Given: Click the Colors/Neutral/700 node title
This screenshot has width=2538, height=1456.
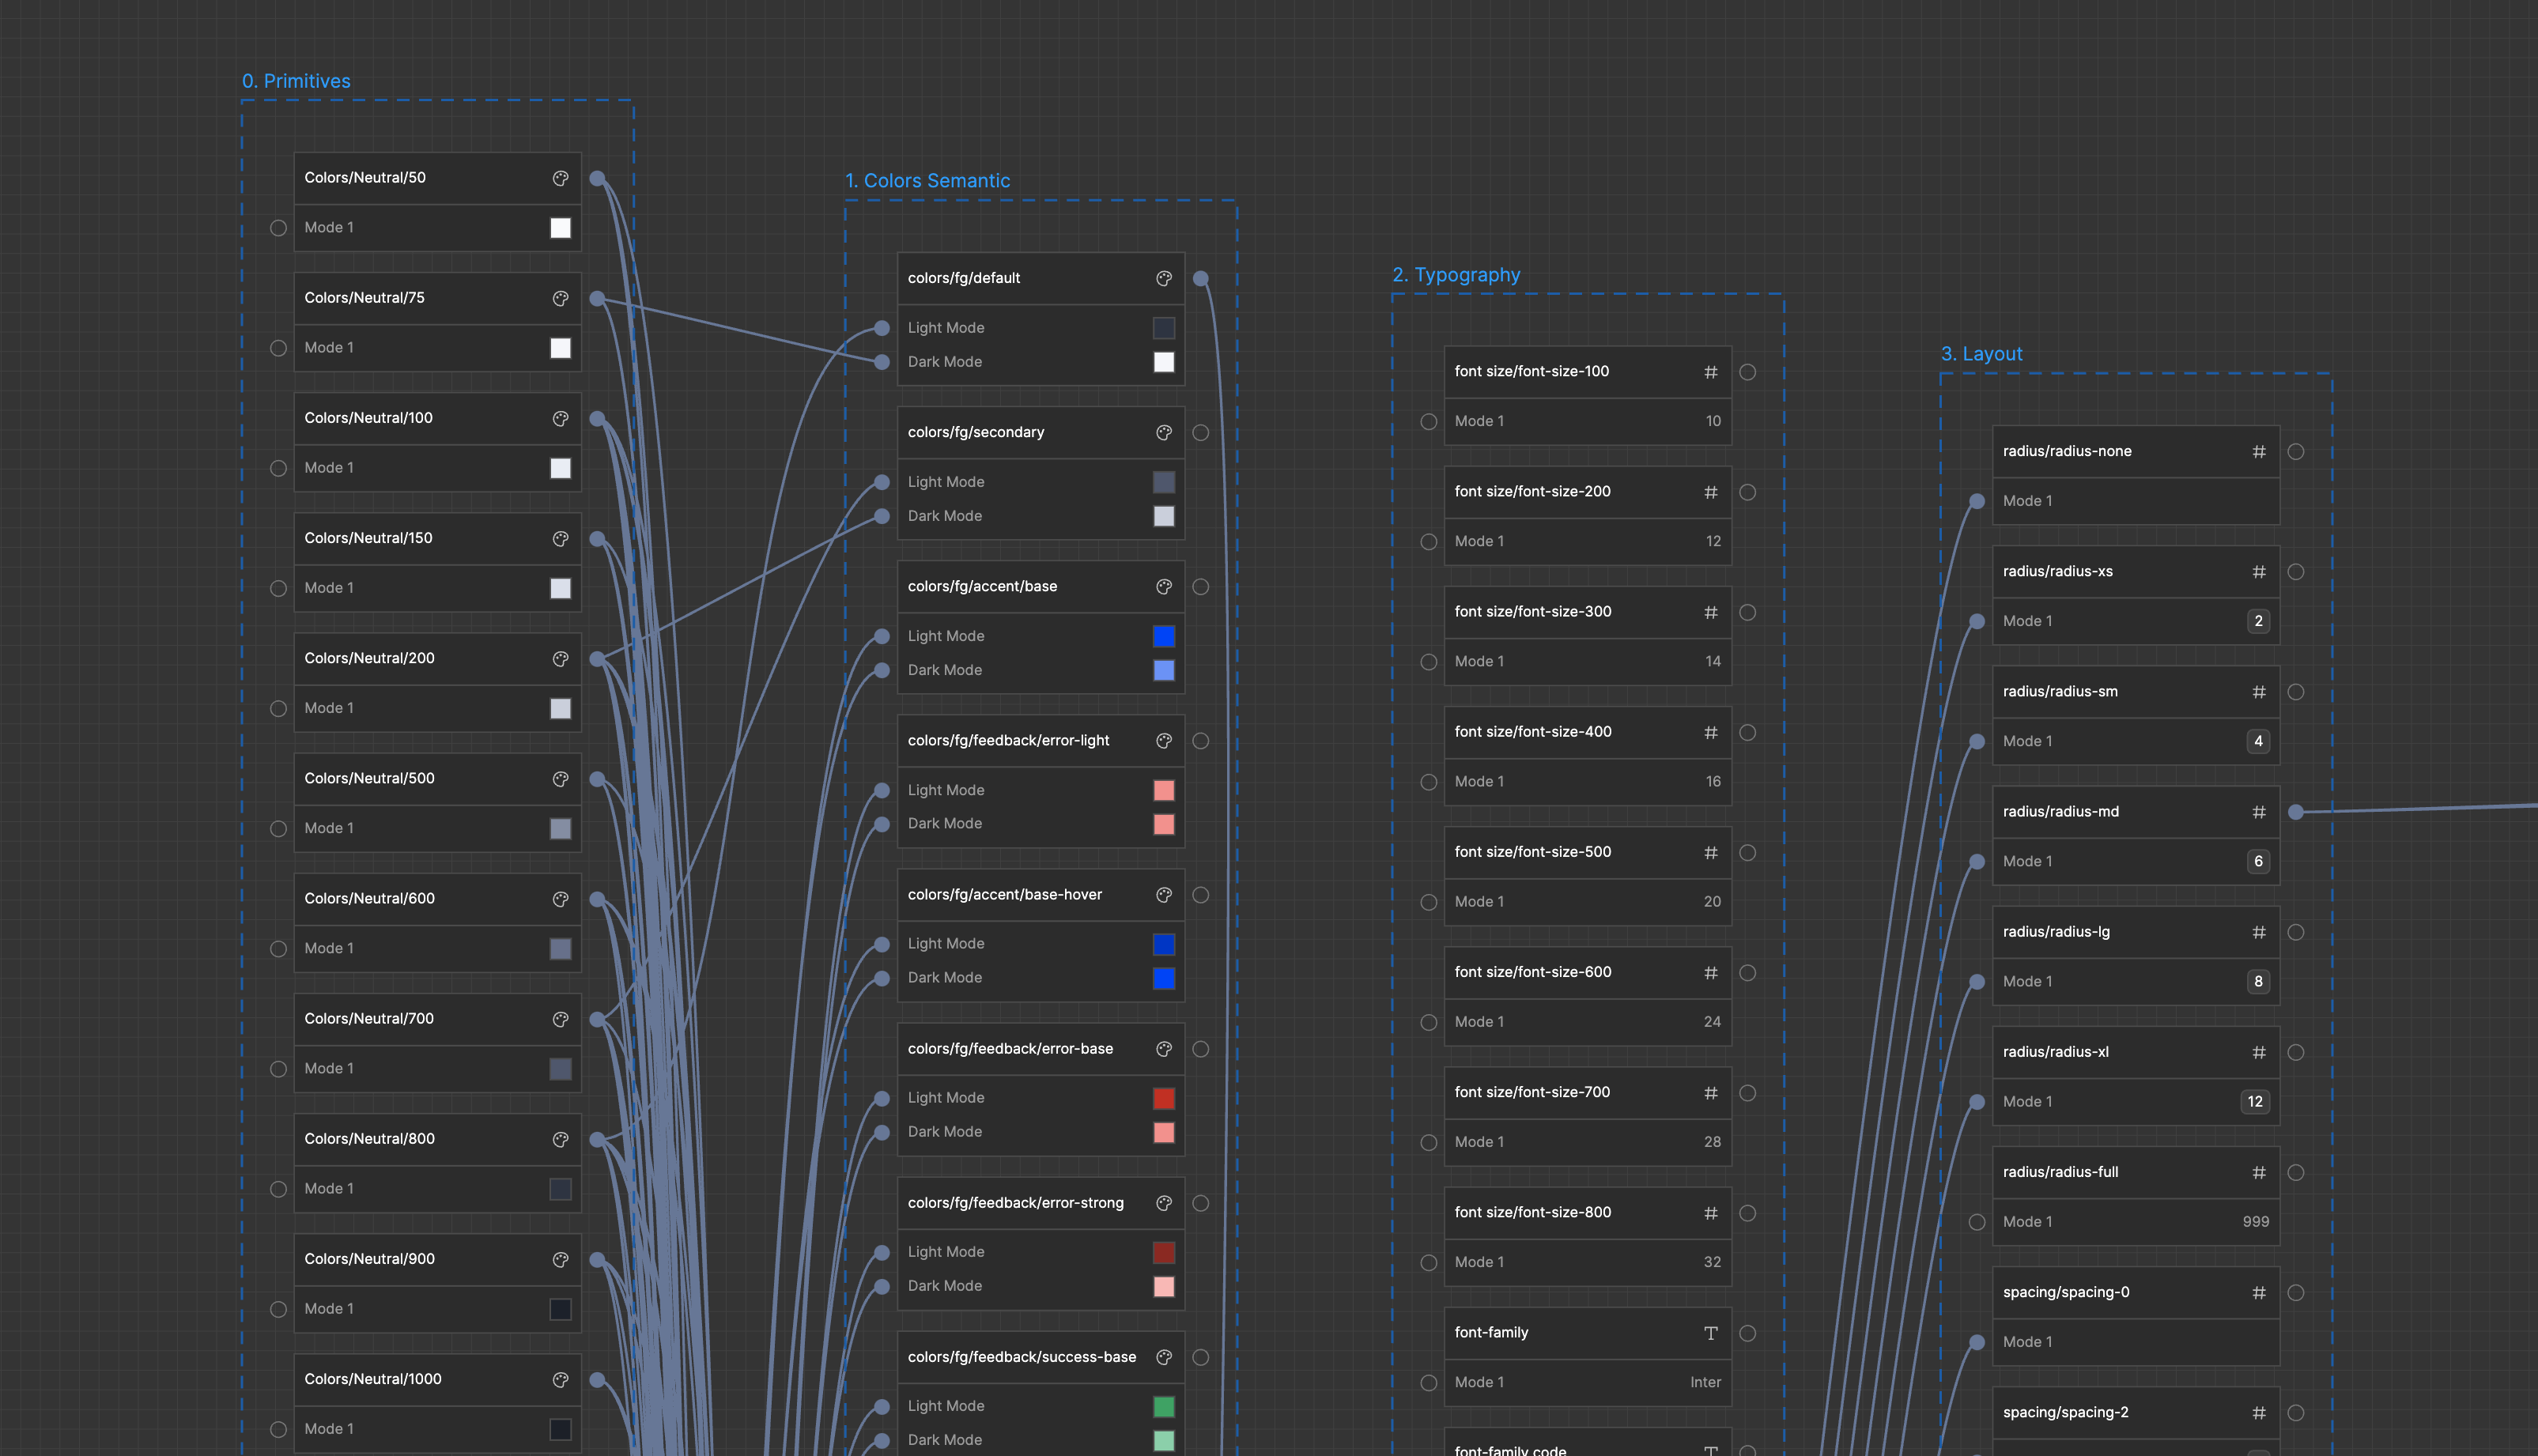Looking at the screenshot, I should pos(369,1018).
